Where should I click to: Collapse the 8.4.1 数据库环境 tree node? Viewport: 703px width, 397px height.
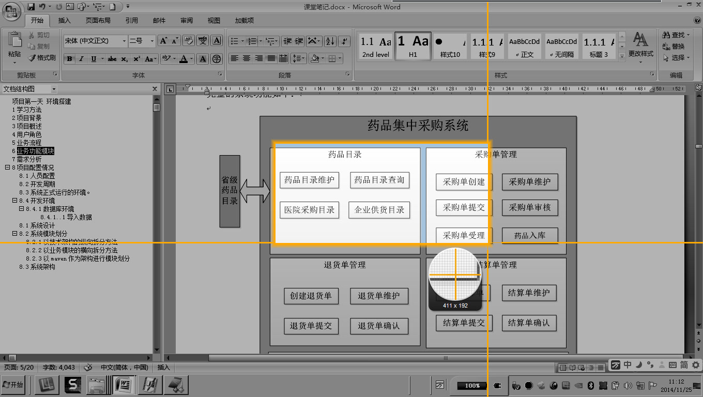coord(22,209)
